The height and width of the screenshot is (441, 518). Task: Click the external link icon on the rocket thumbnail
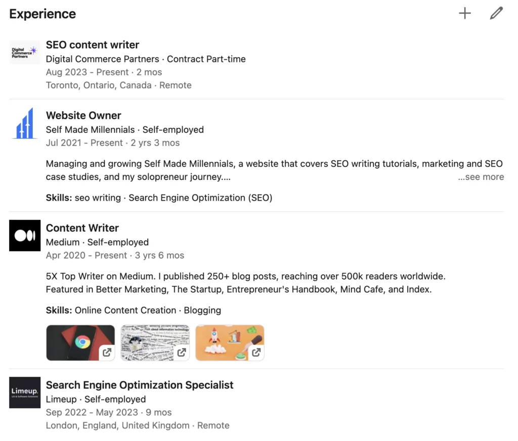tap(255, 354)
